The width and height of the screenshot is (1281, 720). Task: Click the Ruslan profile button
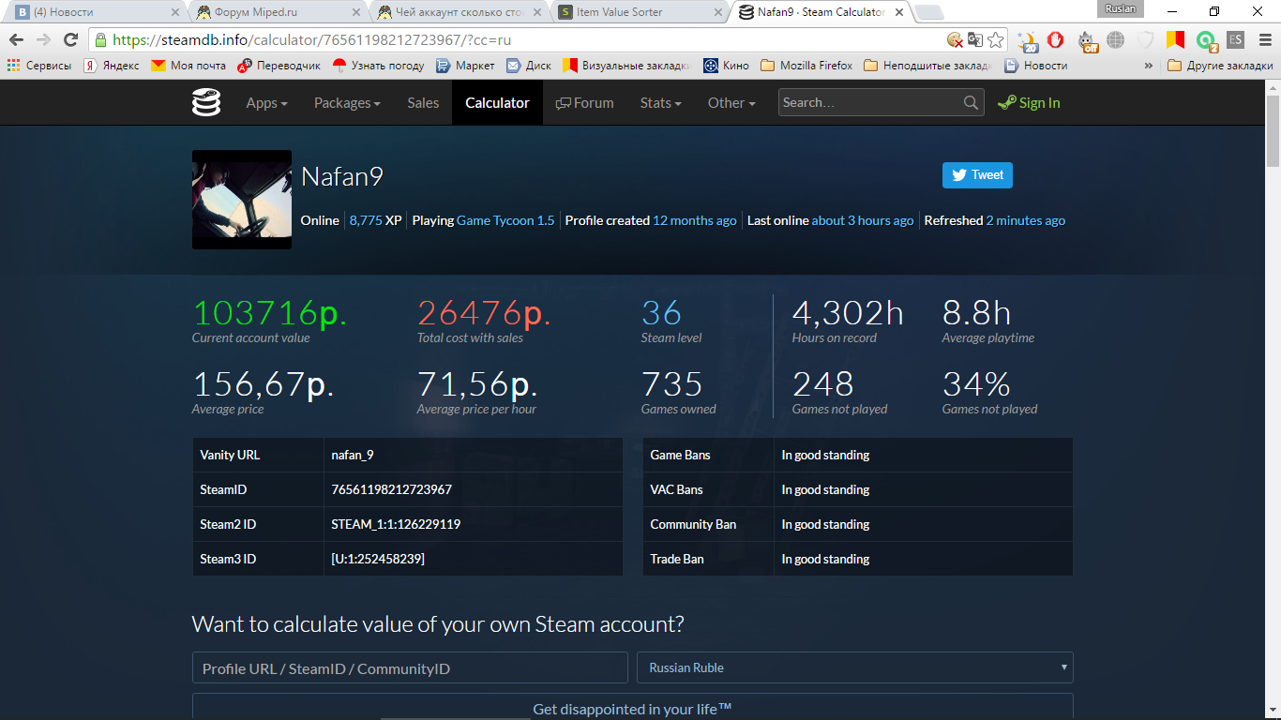tap(1121, 9)
